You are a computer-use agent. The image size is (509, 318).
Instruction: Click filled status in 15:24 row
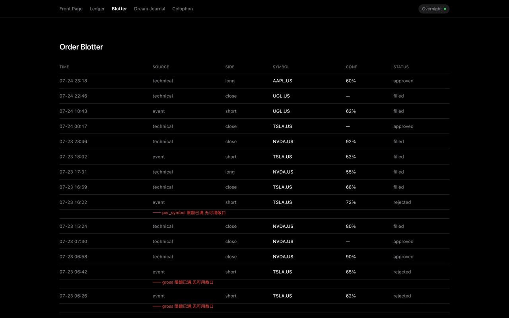pos(399,226)
